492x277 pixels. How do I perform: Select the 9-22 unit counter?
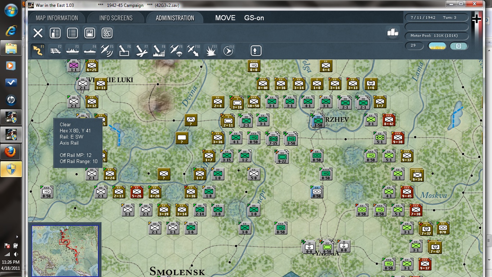coord(282,157)
